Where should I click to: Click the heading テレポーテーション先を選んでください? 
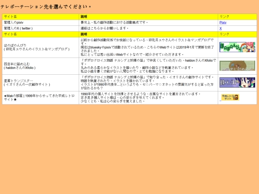[x=46, y=7]
